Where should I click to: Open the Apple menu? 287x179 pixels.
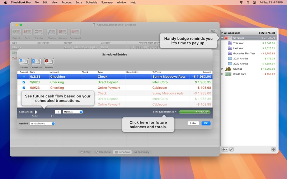point(5,3)
